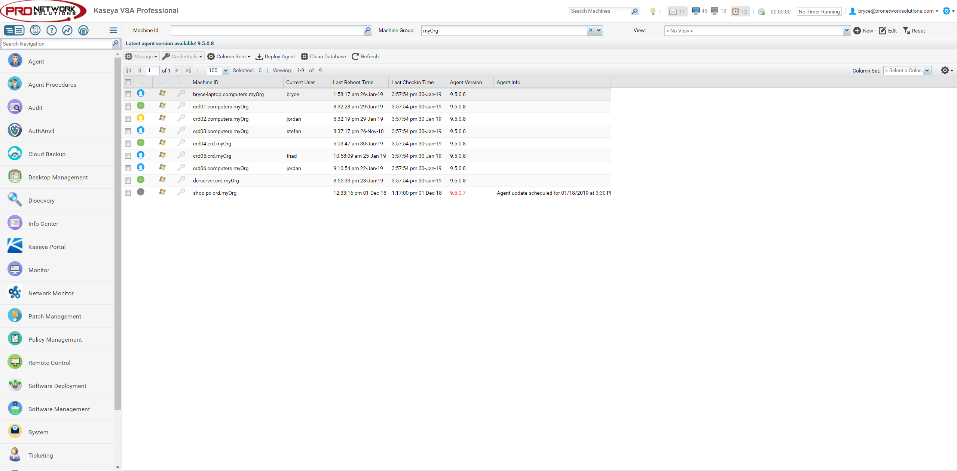Check the box for crd04.crd.myOrg
Image resolution: width=957 pixels, height=471 pixels.
coord(128,144)
